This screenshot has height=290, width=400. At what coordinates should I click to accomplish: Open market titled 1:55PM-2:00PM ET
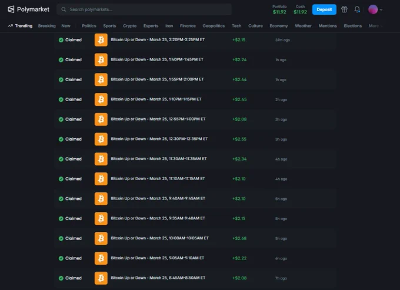157,79
